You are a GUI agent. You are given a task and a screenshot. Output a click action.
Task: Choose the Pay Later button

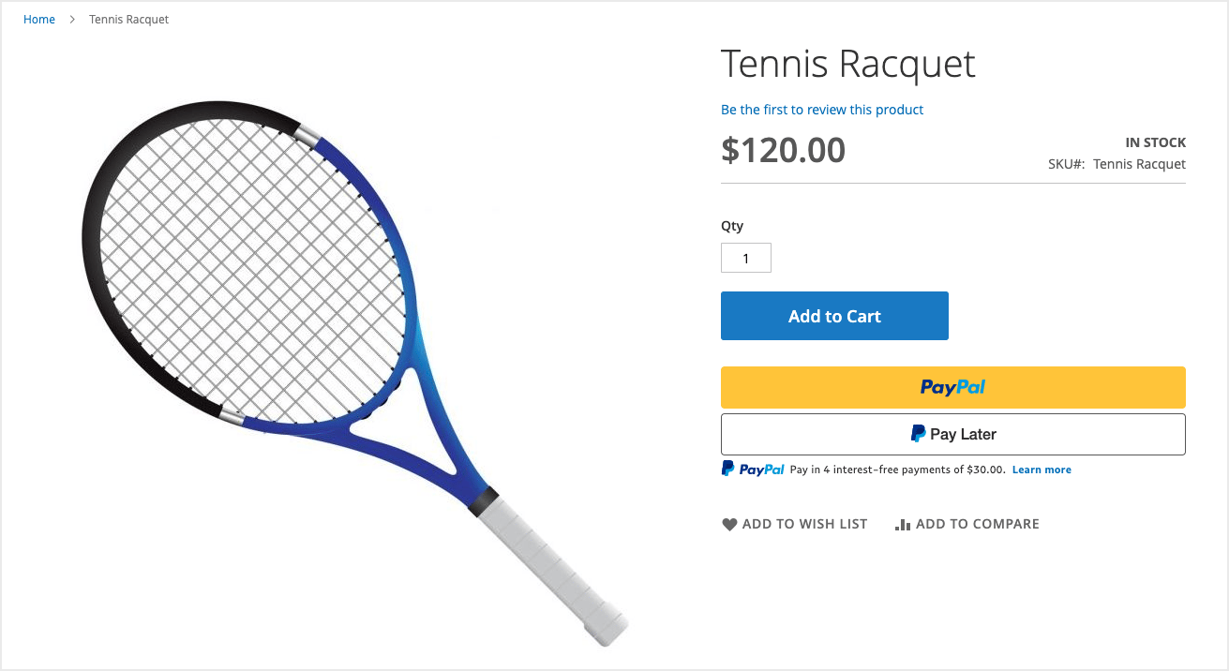point(953,434)
